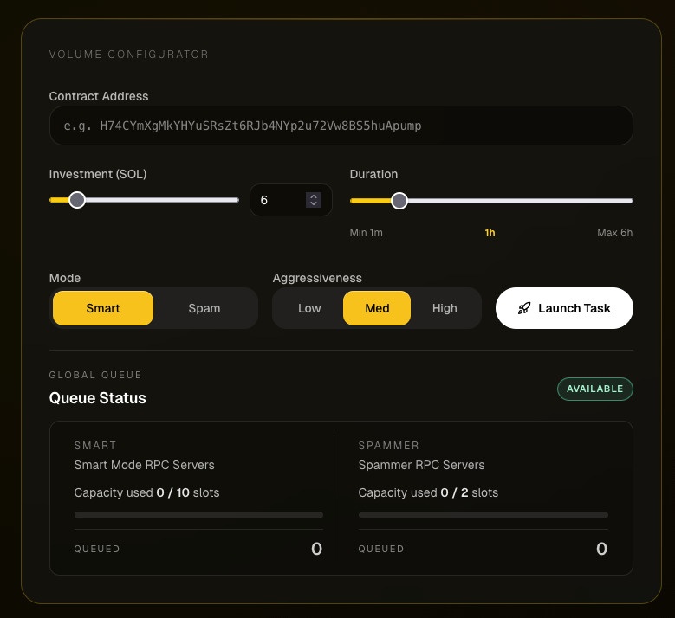Set Aggressiveness to Low
The image size is (675, 618).
click(x=309, y=308)
